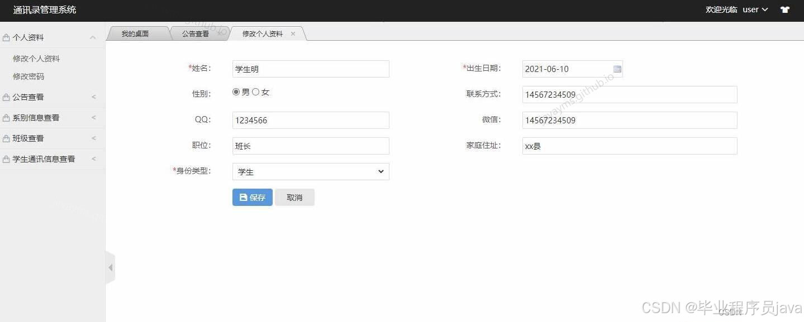Expand the 学生通讯信息查看 sidebar section
804x322 pixels.
coord(93,159)
